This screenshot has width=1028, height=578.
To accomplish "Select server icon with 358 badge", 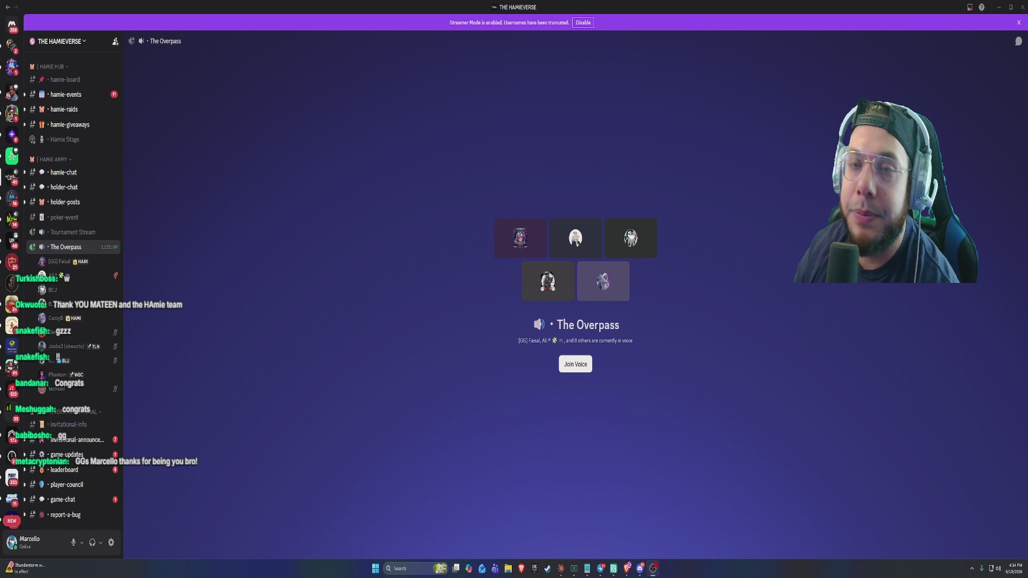I will [12, 25].
